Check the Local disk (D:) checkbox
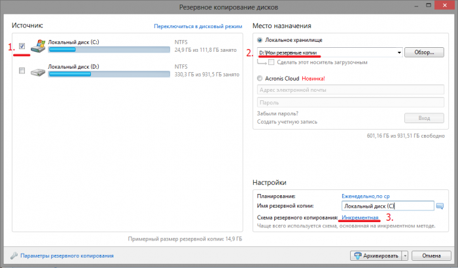458x268 pixels. [x=23, y=70]
